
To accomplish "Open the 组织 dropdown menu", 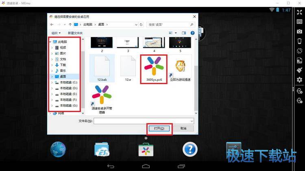I will point(56,33).
